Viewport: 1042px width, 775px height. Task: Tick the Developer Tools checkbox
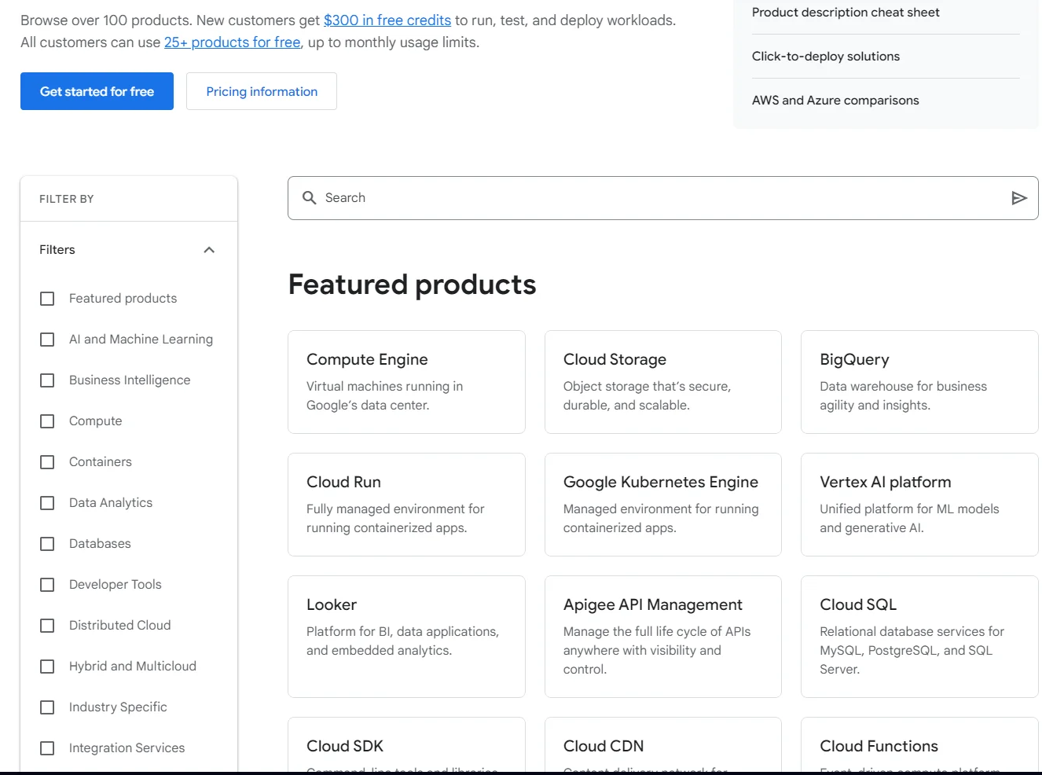pyautogui.click(x=47, y=585)
